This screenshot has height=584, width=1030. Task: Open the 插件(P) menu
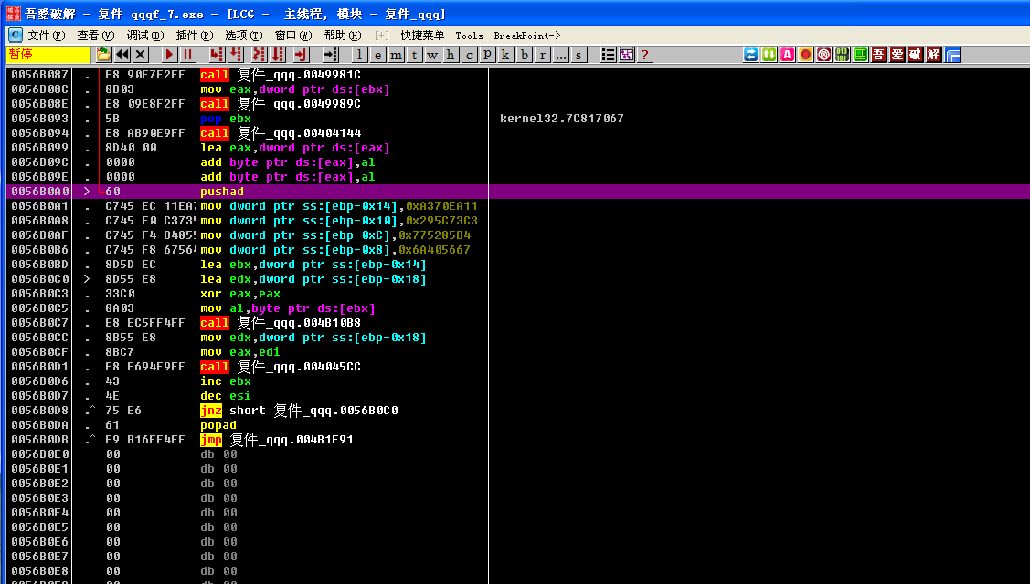195,36
